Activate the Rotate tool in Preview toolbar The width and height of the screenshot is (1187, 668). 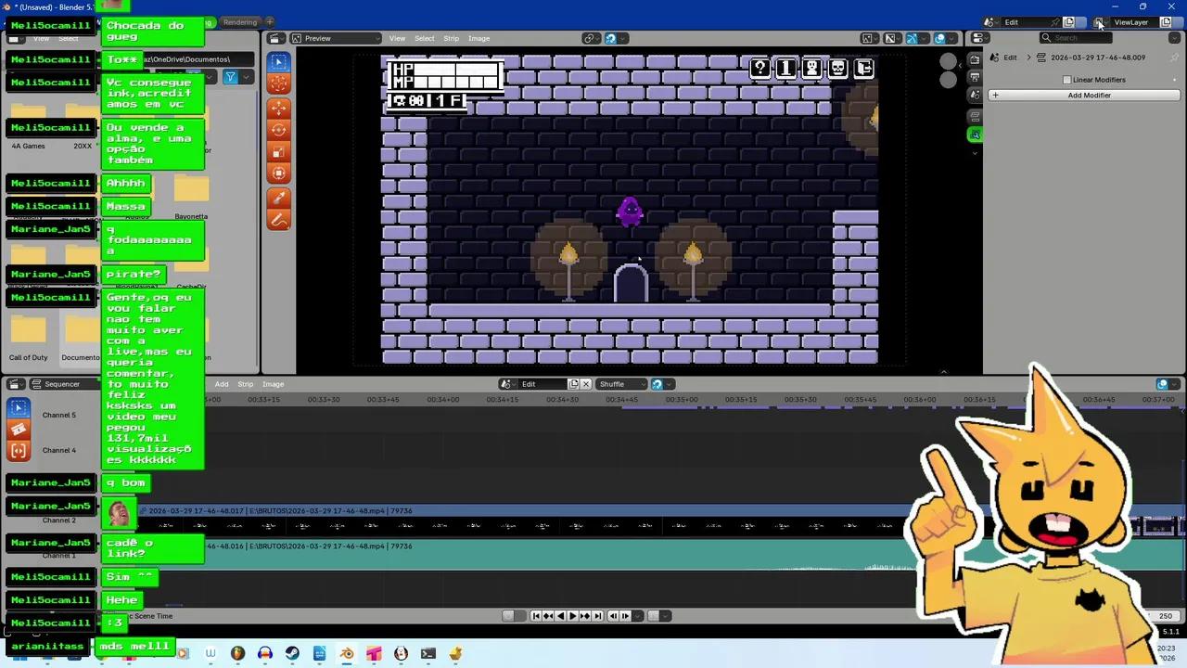coord(278,130)
